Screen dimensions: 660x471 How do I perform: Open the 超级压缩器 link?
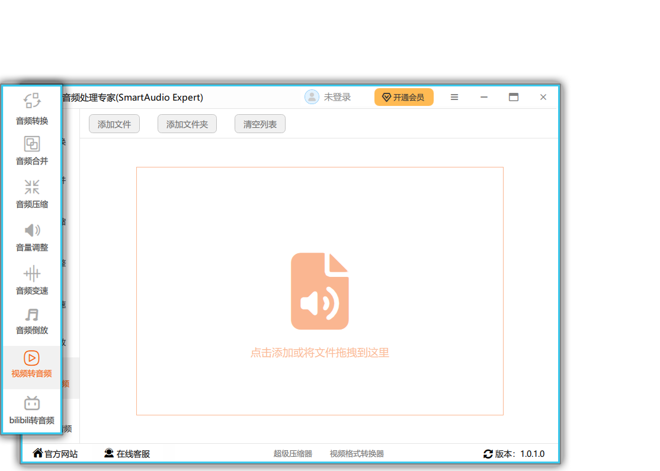pyautogui.click(x=293, y=454)
